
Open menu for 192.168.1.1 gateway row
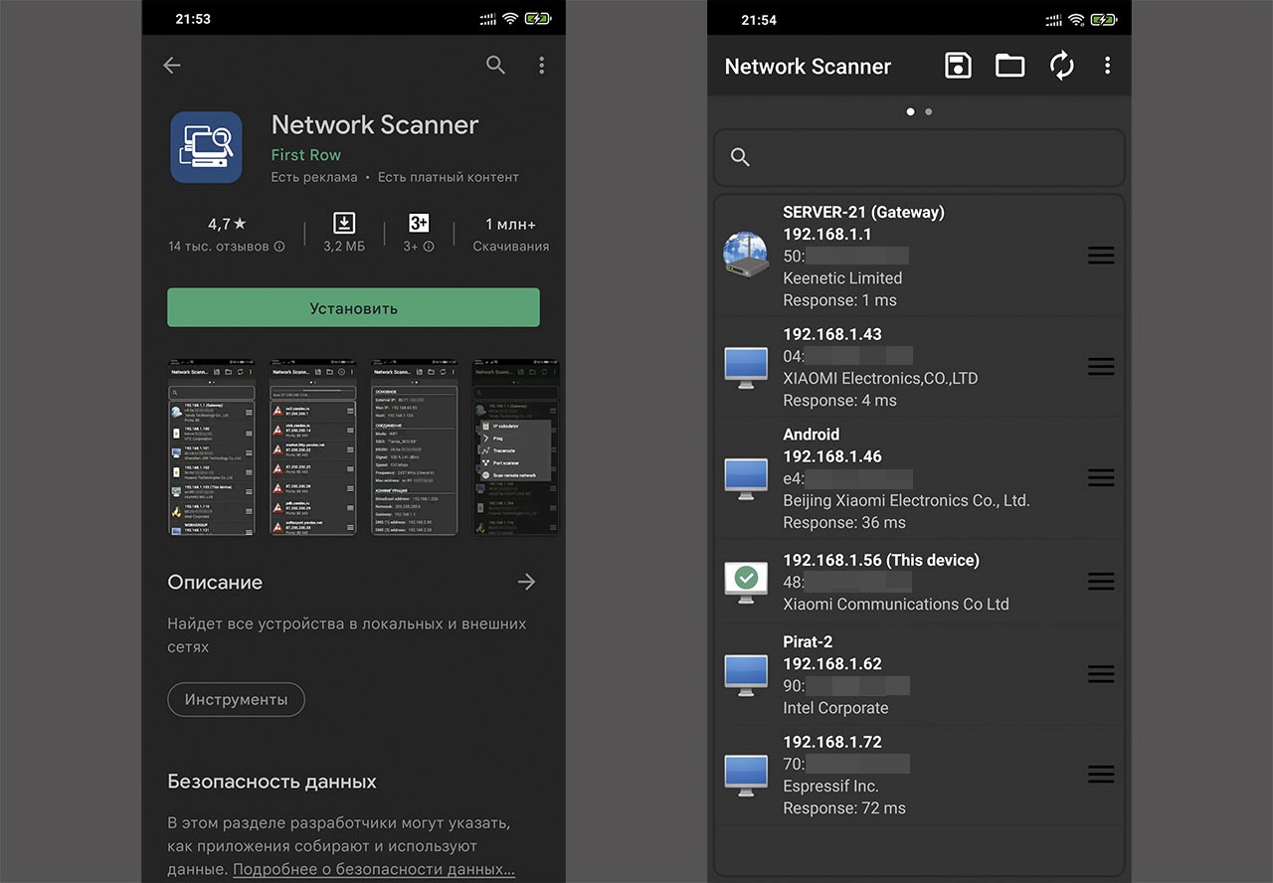pos(1101,256)
